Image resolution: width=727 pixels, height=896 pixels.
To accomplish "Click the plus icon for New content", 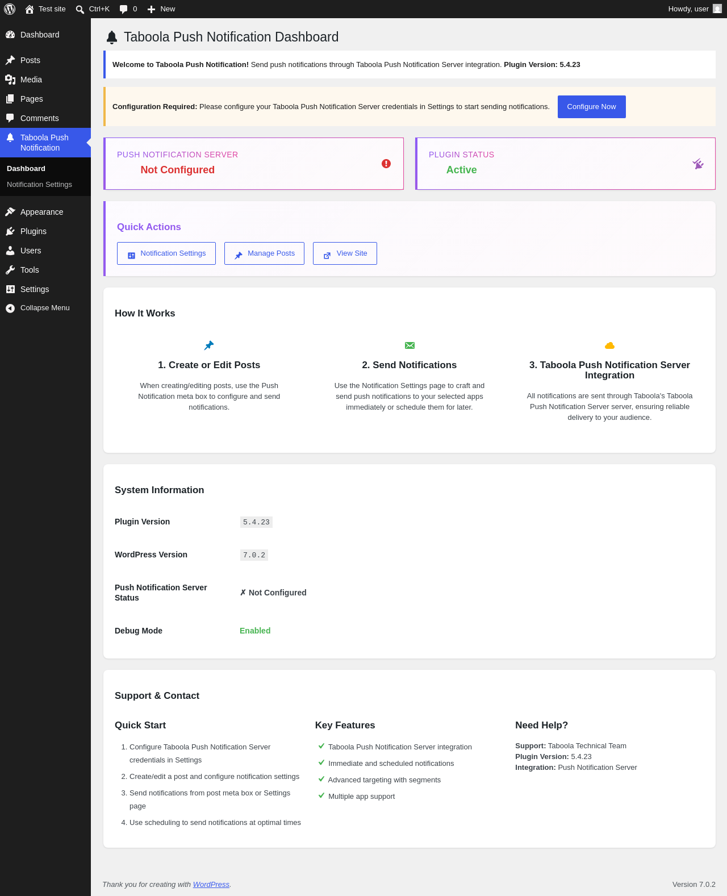I will (x=151, y=9).
